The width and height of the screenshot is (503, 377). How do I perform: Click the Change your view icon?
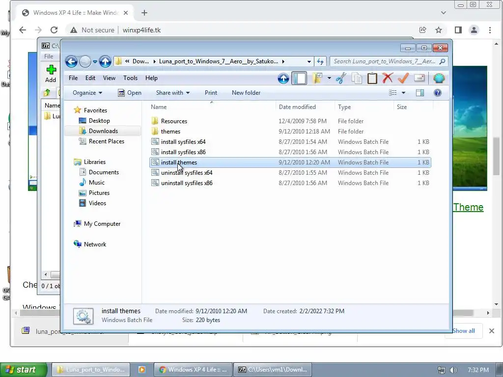(393, 93)
